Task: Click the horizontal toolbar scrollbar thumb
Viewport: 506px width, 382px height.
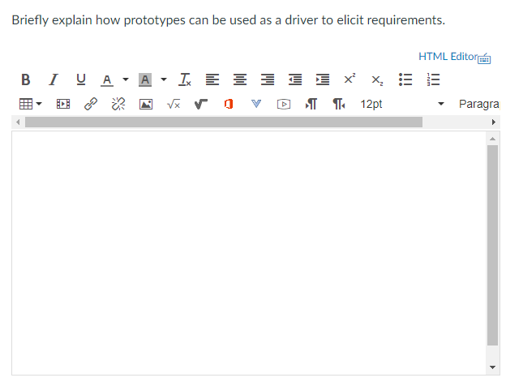Action: pyautogui.click(x=224, y=122)
